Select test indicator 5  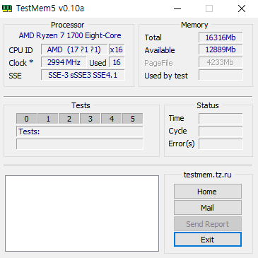coord(133,119)
